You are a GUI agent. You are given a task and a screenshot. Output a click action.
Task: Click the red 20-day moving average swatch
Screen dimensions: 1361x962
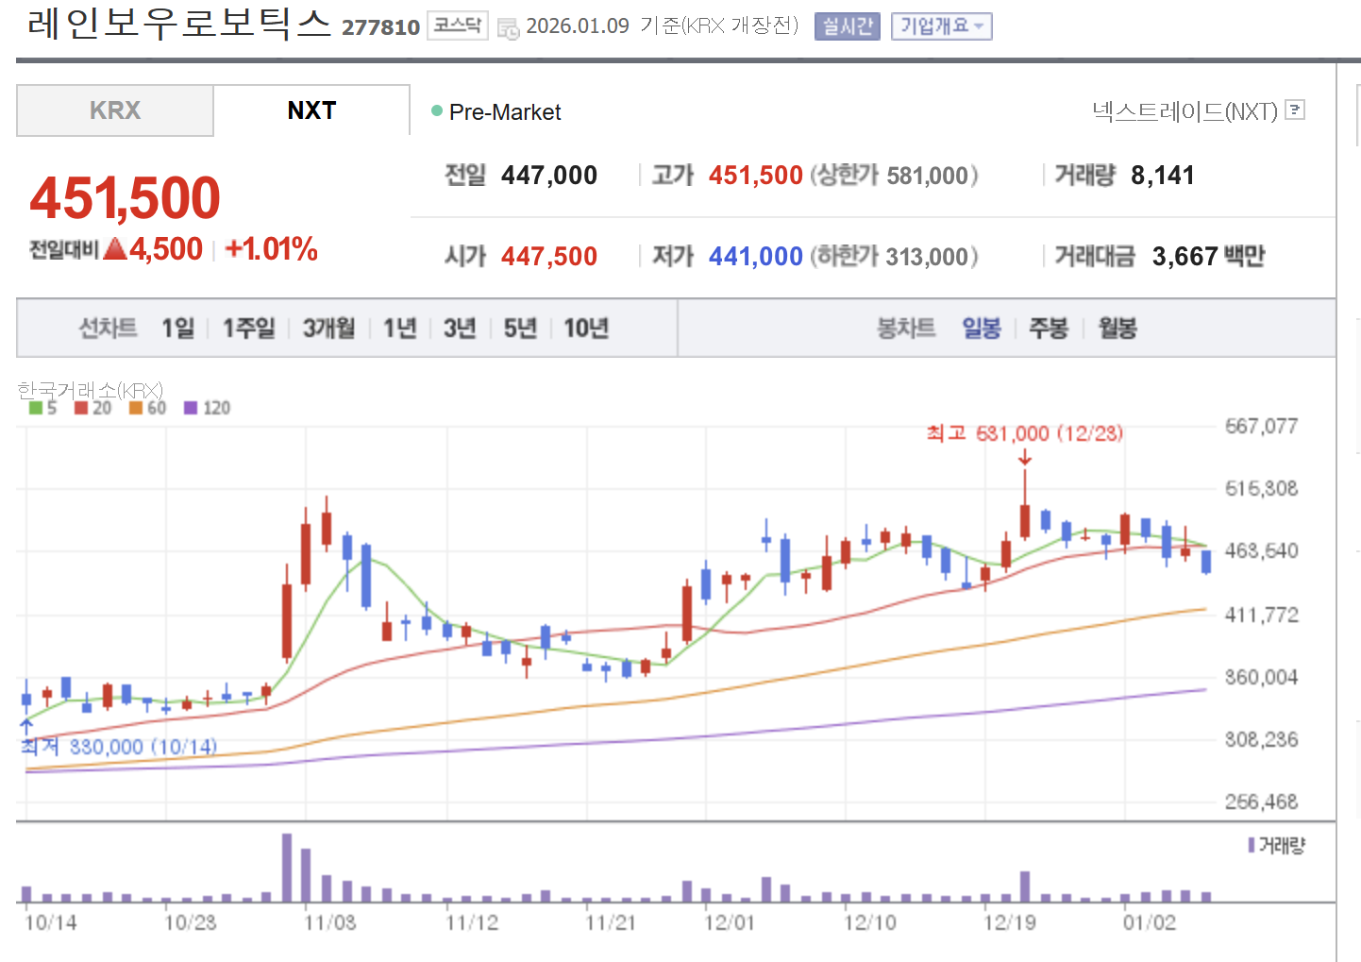(81, 408)
